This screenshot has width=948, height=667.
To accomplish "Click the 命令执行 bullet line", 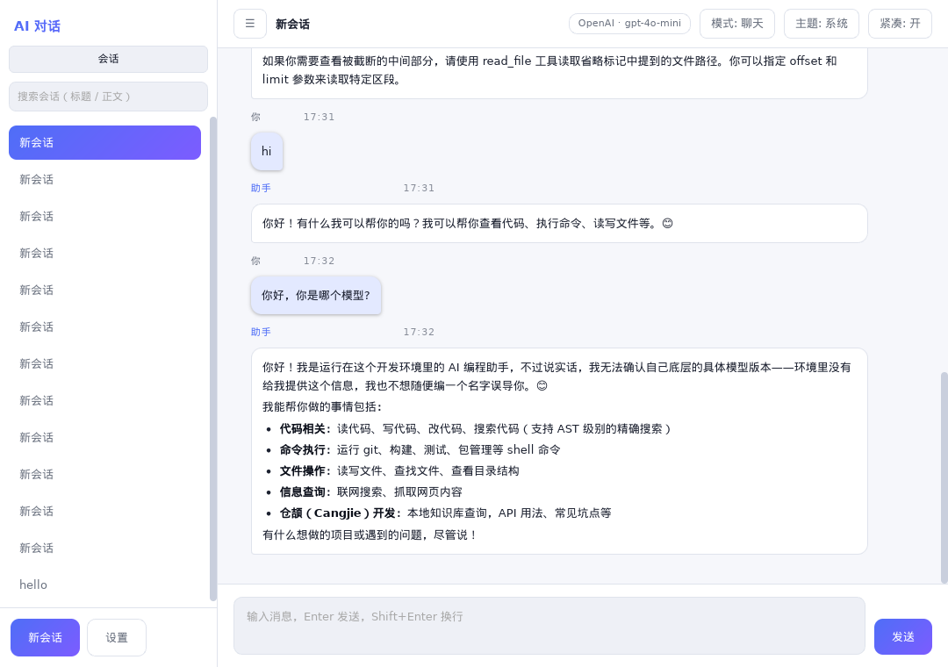I will click(420, 450).
